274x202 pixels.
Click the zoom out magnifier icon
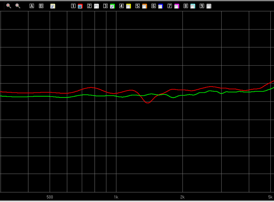click(17, 6)
